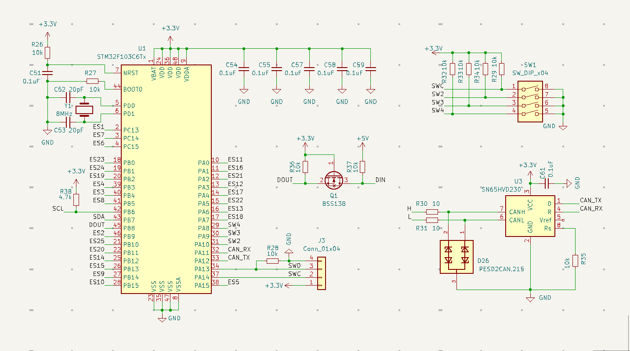630x351 pixels.
Task: Click the Y1 8MHz crystal symbol
Action: [84, 110]
